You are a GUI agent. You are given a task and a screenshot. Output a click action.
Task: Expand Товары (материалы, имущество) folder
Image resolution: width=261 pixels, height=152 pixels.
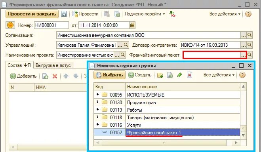coord(97,117)
